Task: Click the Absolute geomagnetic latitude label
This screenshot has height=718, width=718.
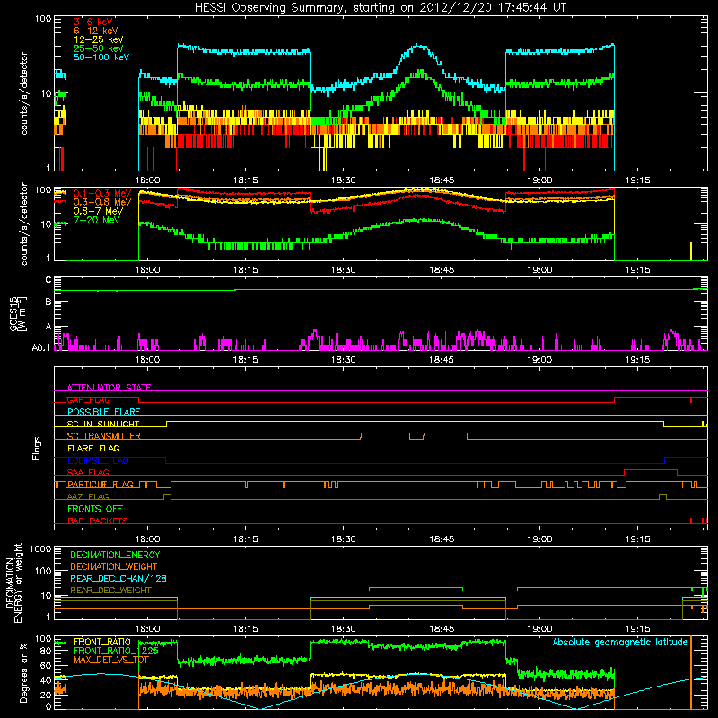Action: [x=620, y=642]
